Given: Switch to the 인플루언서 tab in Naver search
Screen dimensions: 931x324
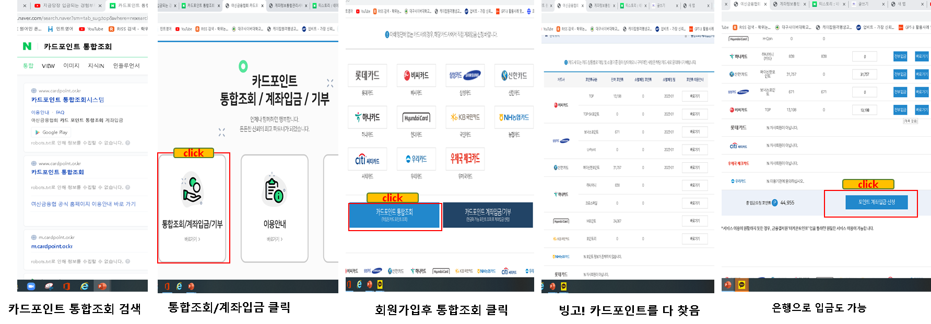Looking at the screenshot, I should [126, 66].
